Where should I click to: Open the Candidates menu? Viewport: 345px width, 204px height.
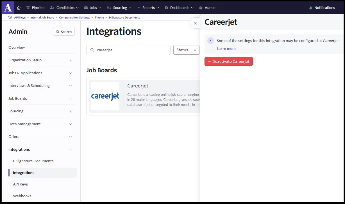[64, 8]
